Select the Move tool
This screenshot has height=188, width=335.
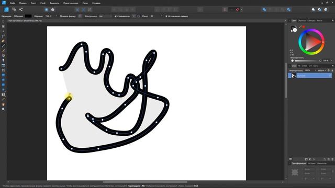tap(3, 21)
